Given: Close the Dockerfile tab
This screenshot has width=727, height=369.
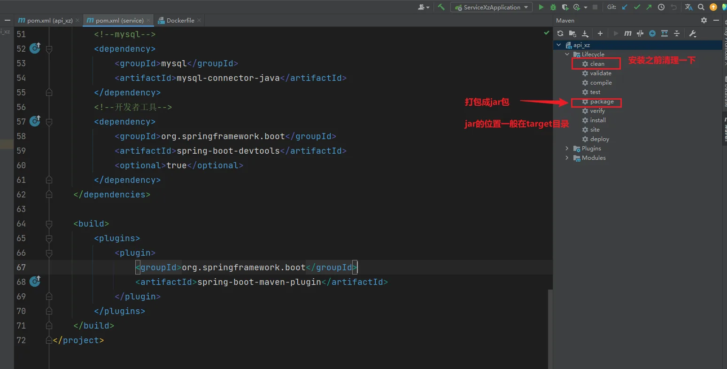Looking at the screenshot, I should point(199,20).
